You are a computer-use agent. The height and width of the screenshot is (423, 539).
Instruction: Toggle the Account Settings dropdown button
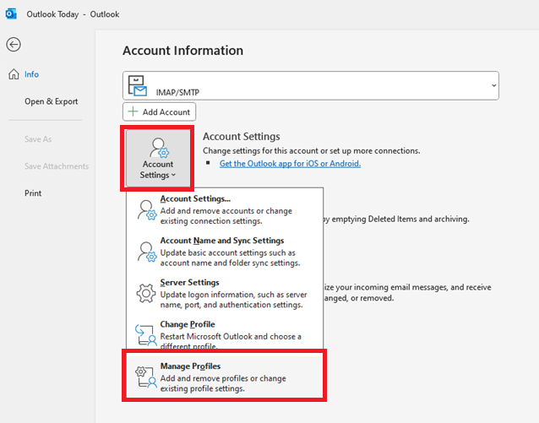click(x=158, y=159)
